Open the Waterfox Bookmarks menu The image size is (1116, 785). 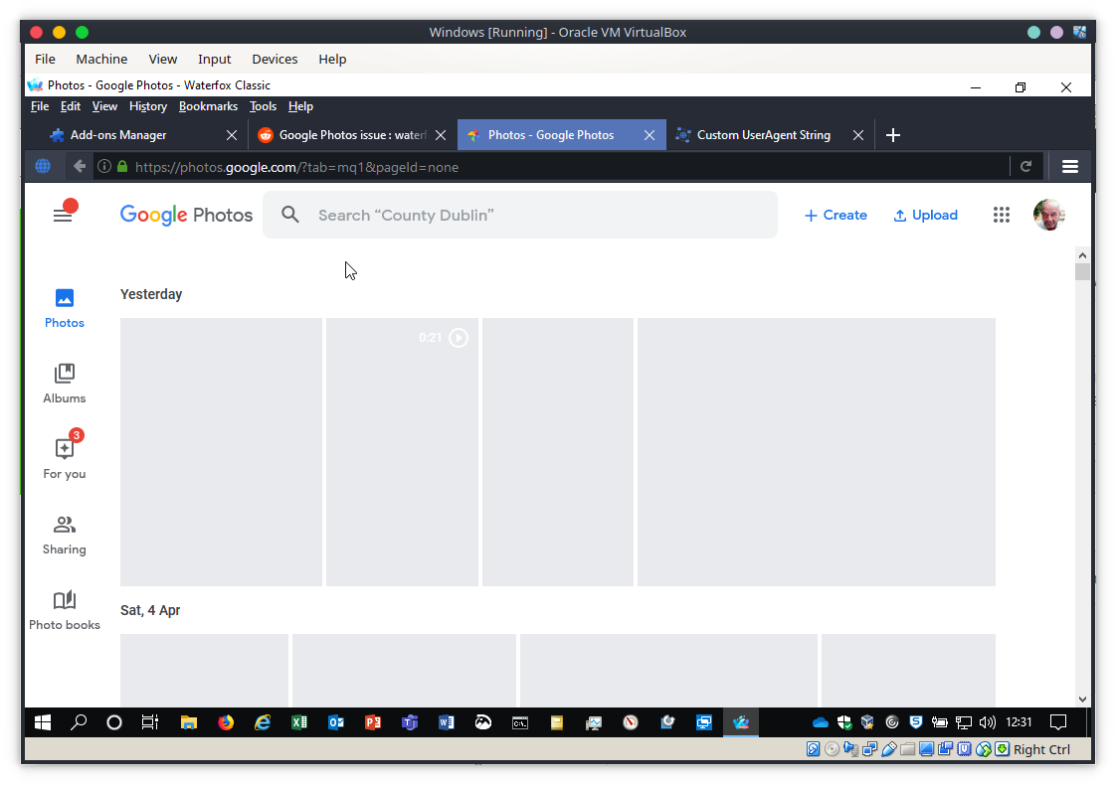pyautogui.click(x=208, y=106)
